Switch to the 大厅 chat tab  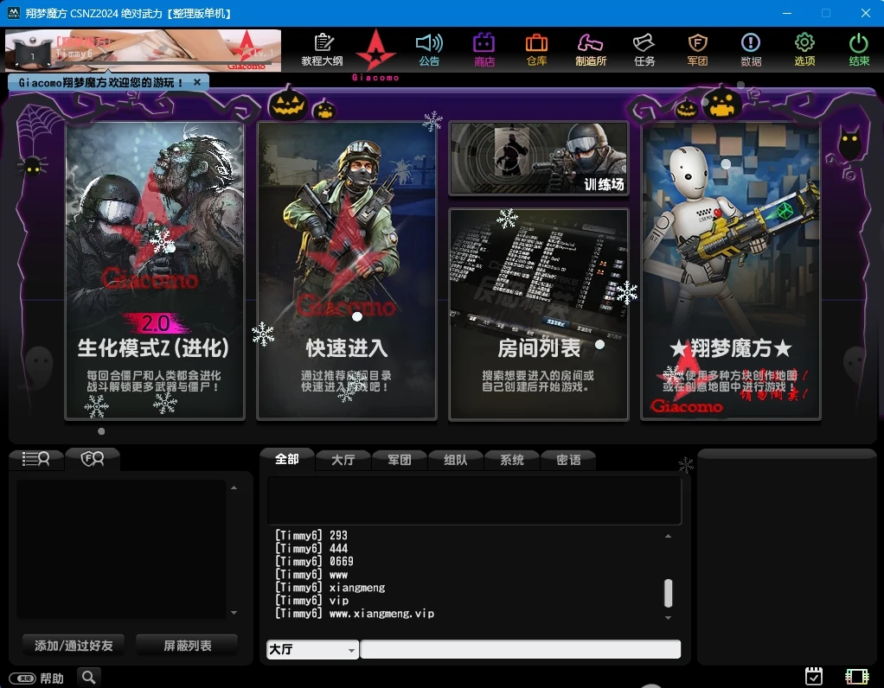click(343, 460)
